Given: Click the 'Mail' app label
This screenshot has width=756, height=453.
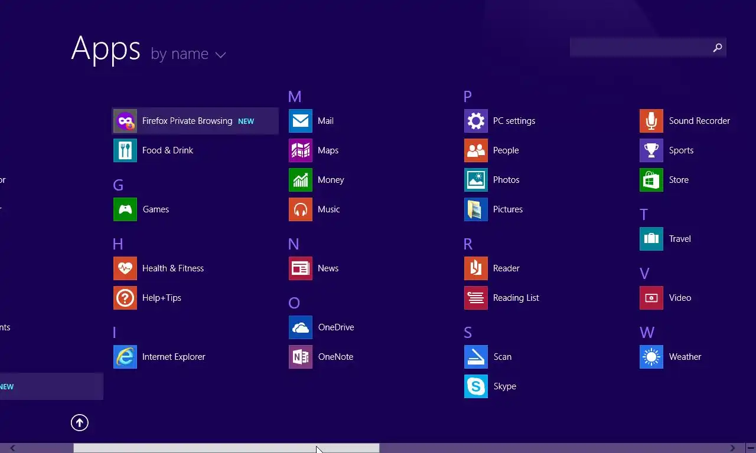Looking at the screenshot, I should click(x=325, y=121).
